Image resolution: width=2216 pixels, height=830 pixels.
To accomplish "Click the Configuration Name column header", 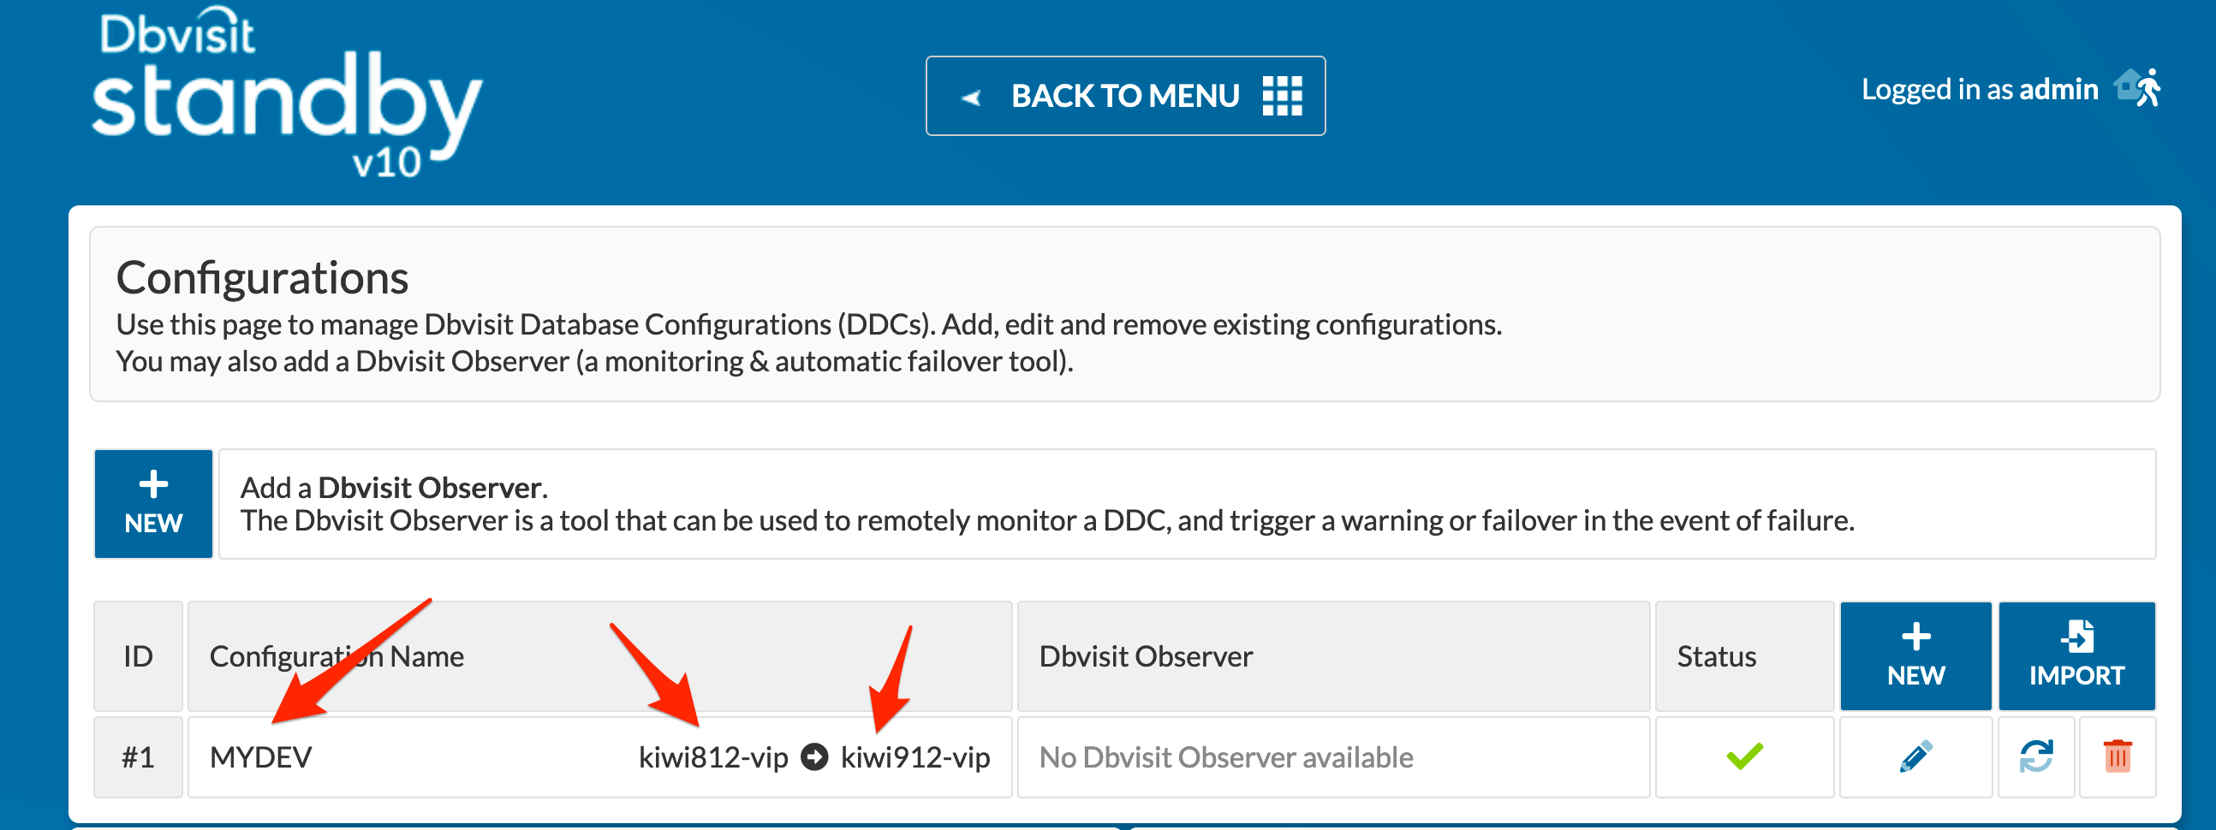I will pyautogui.click(x=337, y=656).
